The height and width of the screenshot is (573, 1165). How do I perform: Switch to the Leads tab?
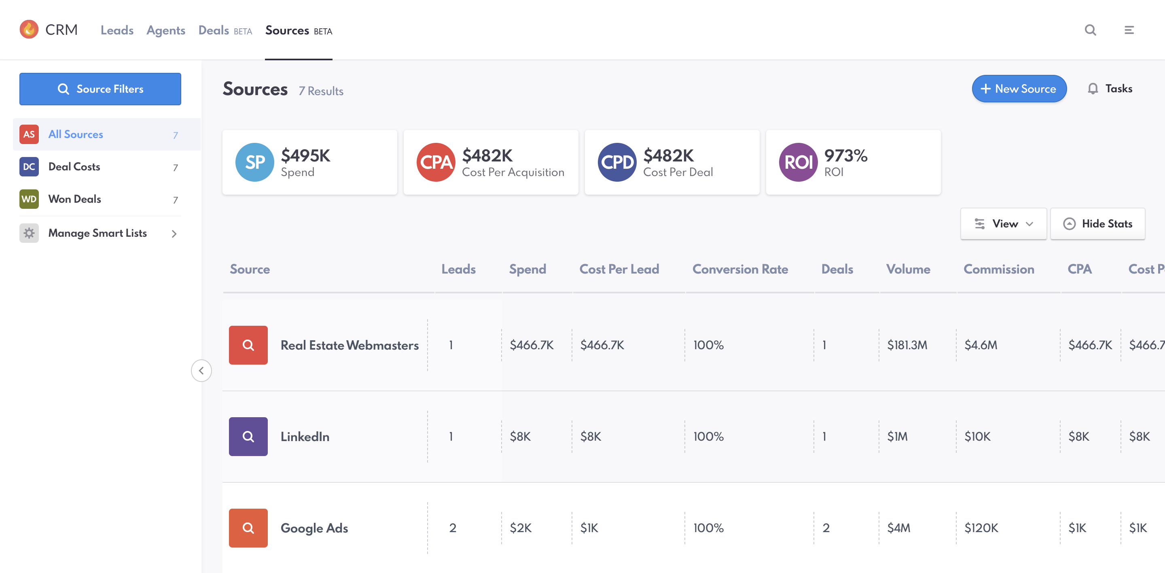[x=117, y=30]
